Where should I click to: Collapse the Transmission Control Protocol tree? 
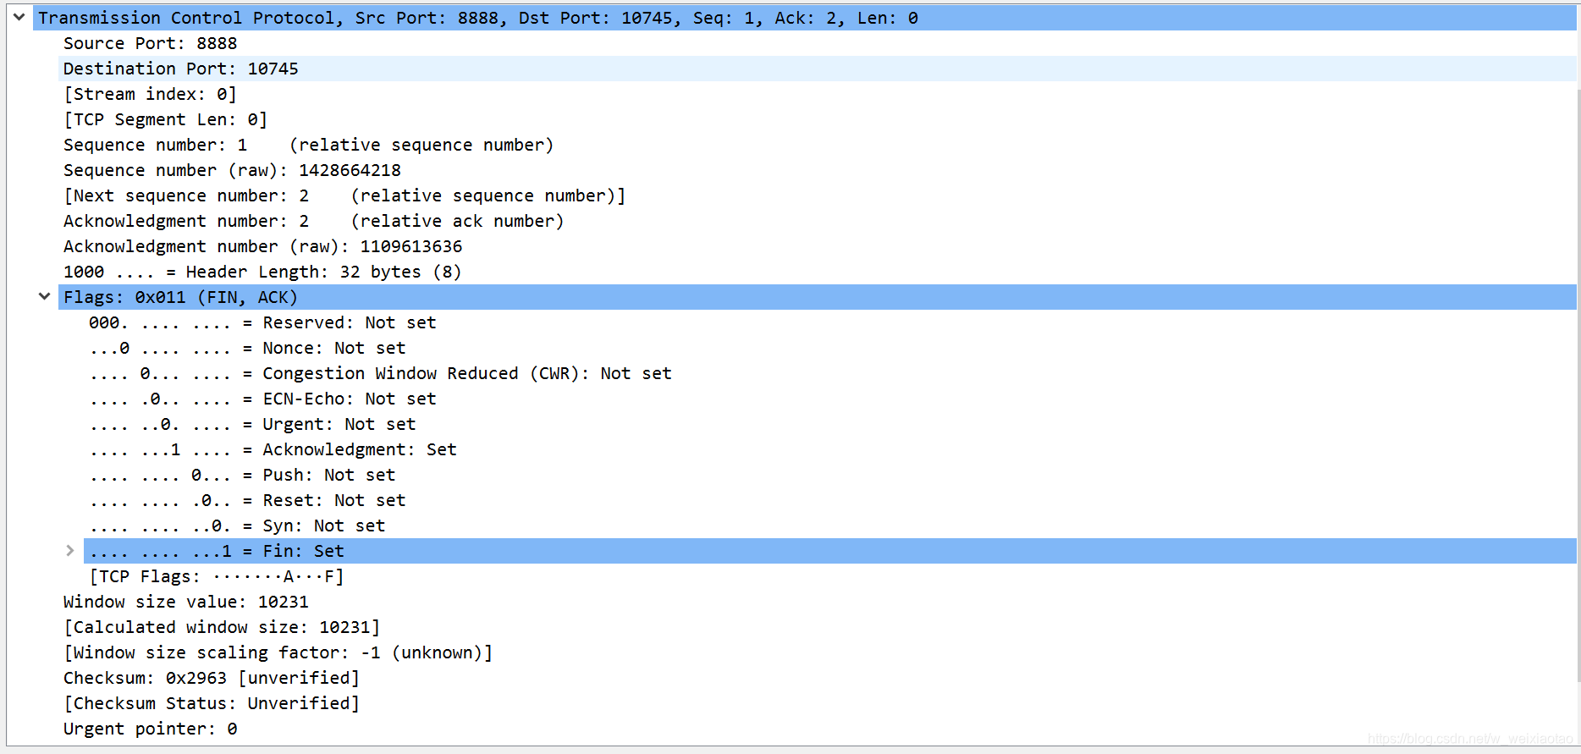[19, 17]
